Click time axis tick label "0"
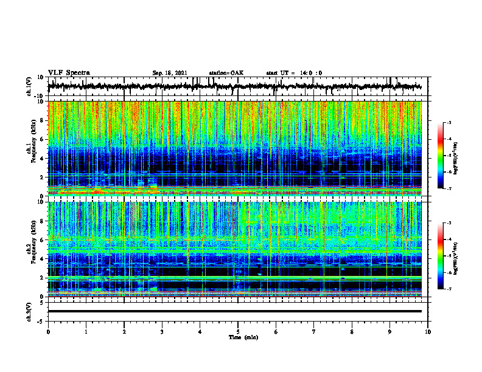Screen dimensions: 482x372 coord(48,332)
